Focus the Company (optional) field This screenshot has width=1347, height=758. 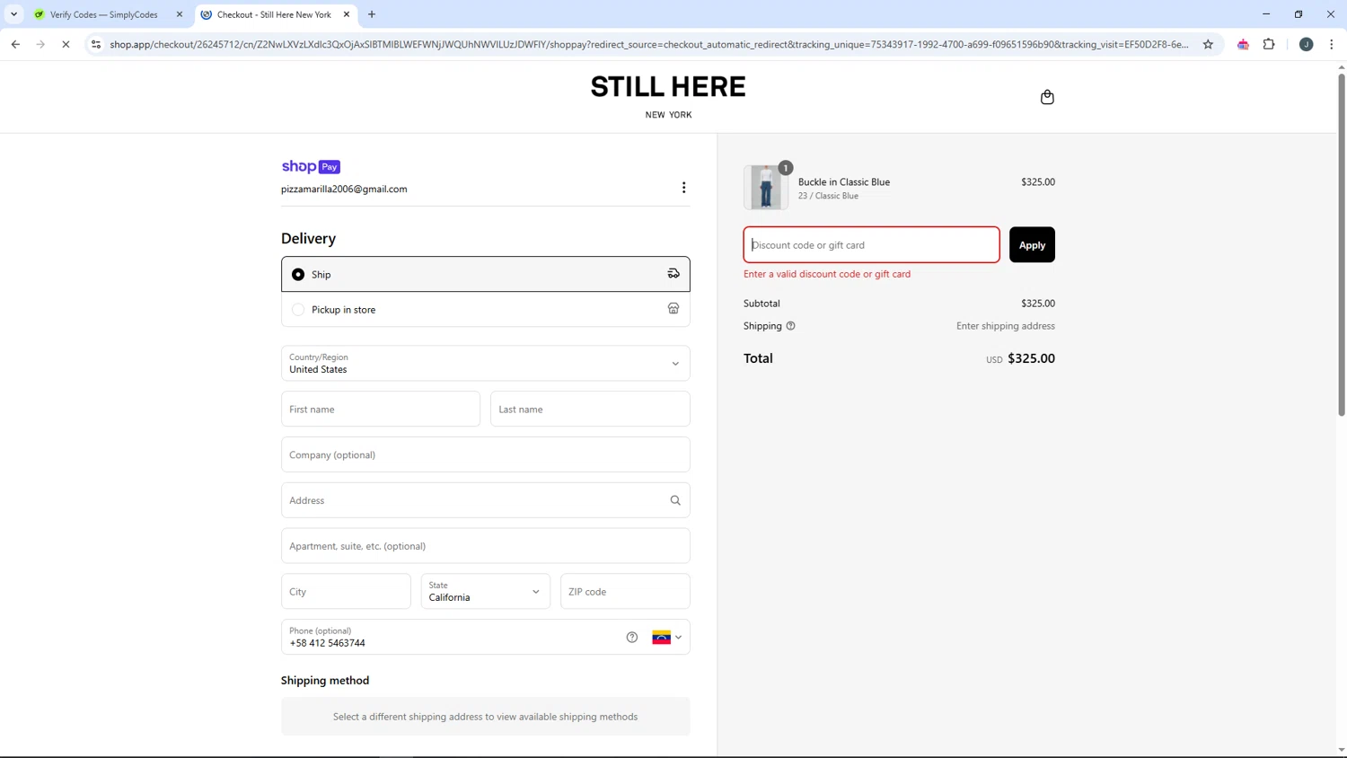[486, 454]
